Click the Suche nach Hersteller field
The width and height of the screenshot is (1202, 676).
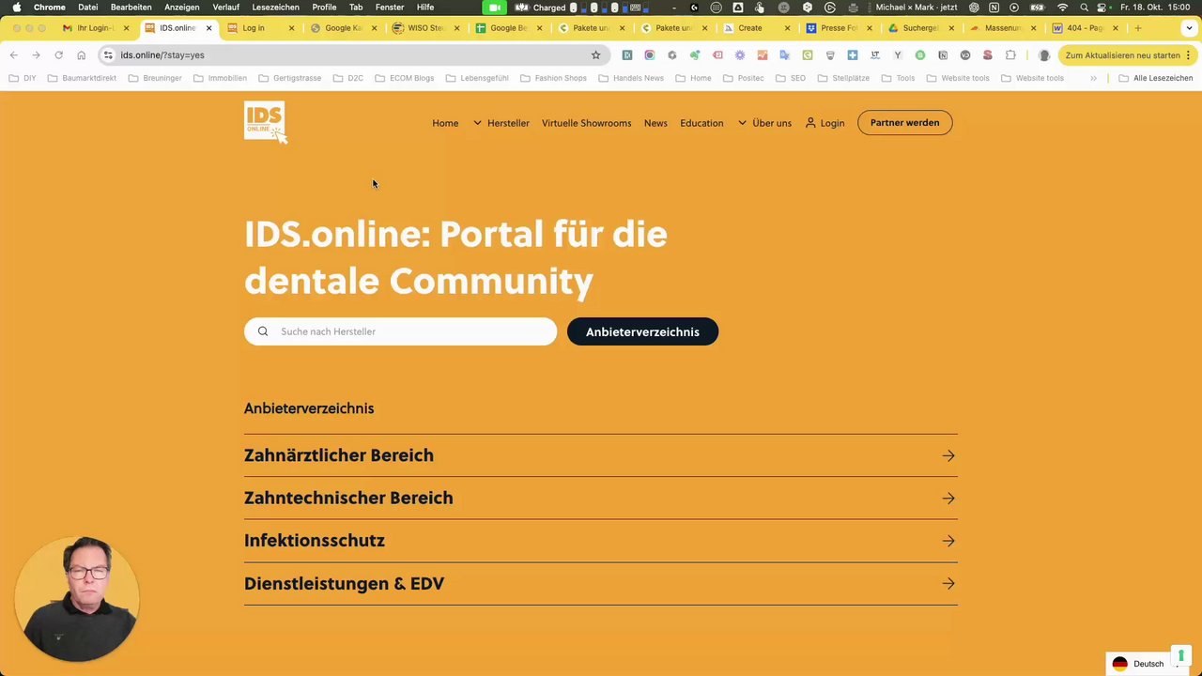coord(400,331)
